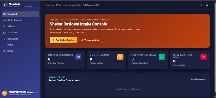Viewport: 216px width, 98px height.
Task: Click the Dashboard grid icon in sidebar
Action: (x=4, y=14)
